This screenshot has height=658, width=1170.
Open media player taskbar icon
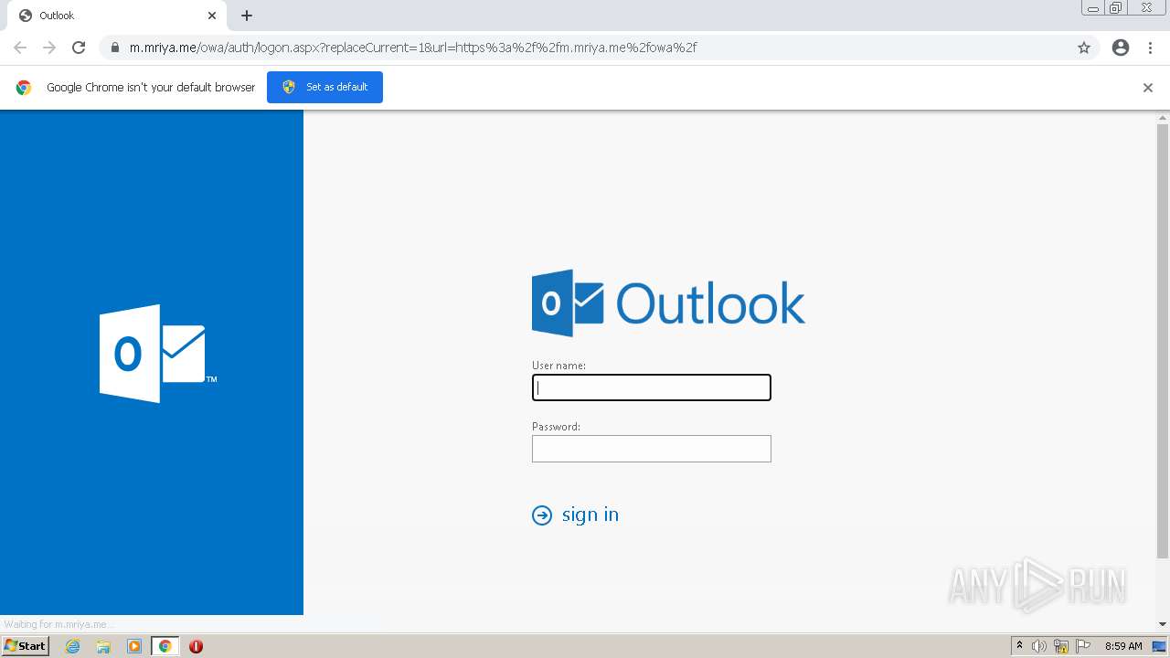coord(134,646)
